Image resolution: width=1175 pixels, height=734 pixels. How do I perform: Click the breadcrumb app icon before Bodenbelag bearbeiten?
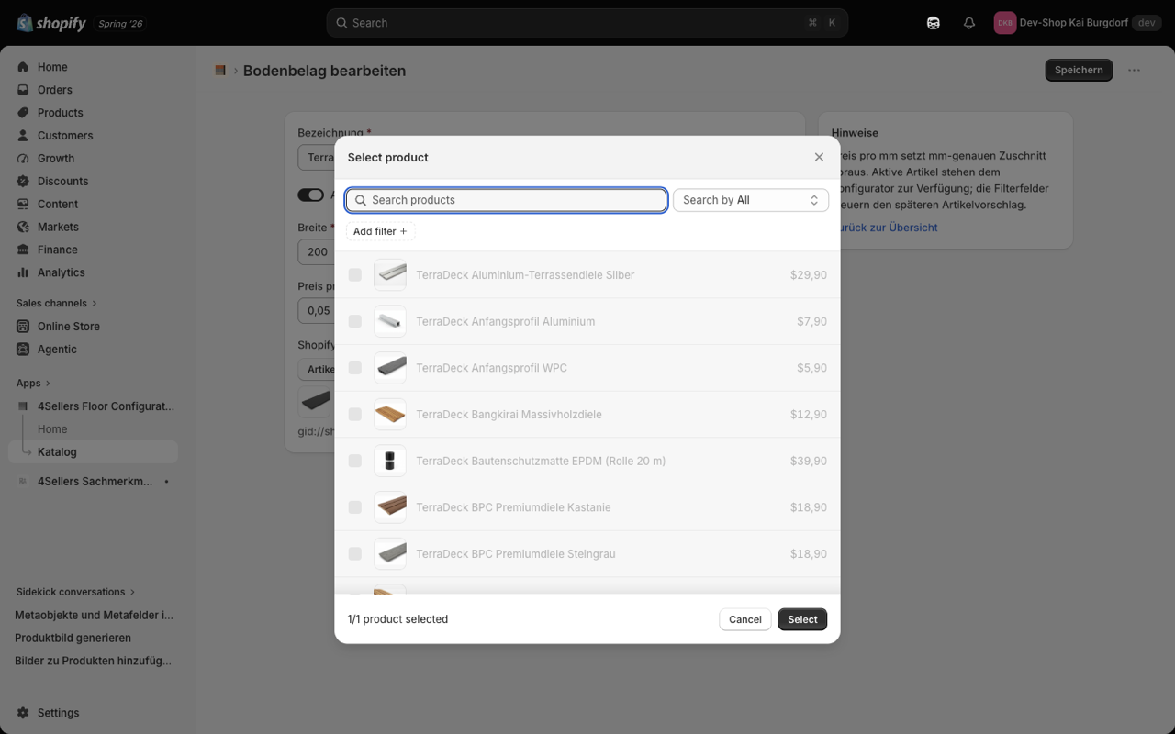click(x=220, y=71)
